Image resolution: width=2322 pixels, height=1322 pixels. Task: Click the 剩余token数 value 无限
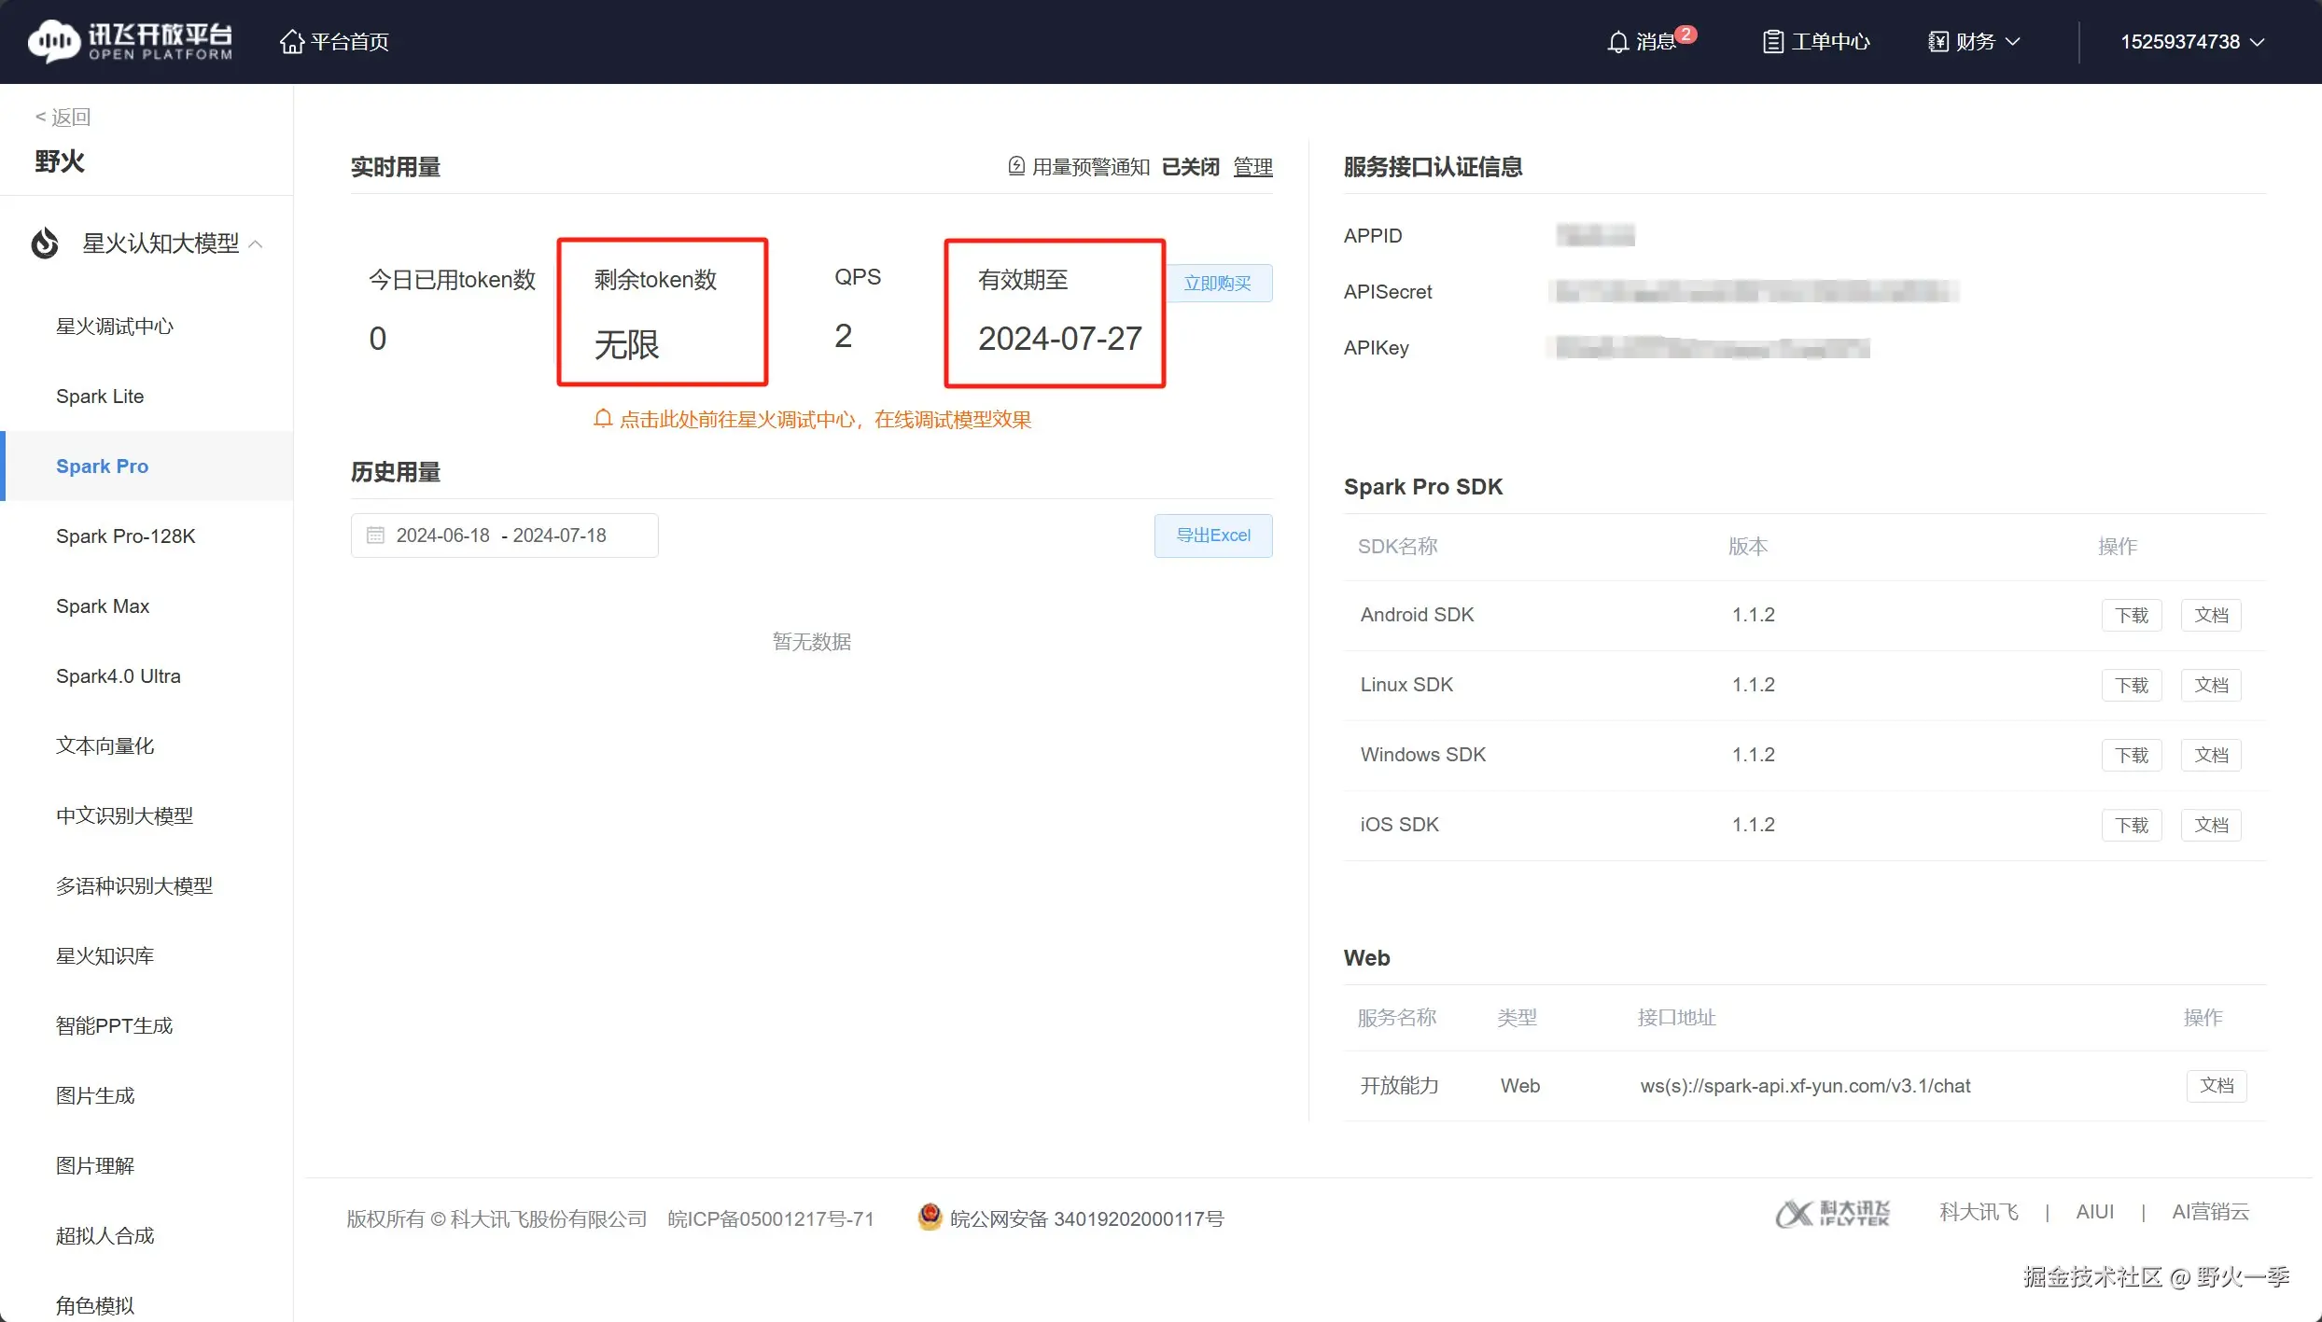[x=627, y=345]
